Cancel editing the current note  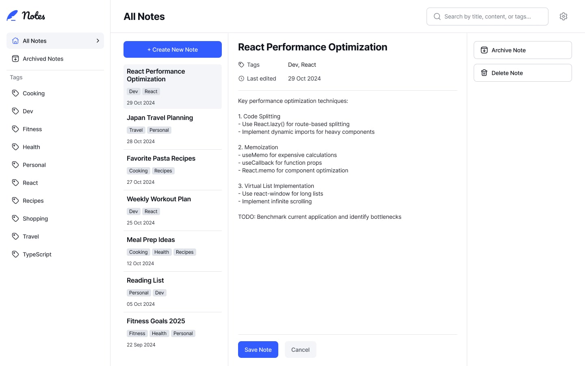[300, 349]
